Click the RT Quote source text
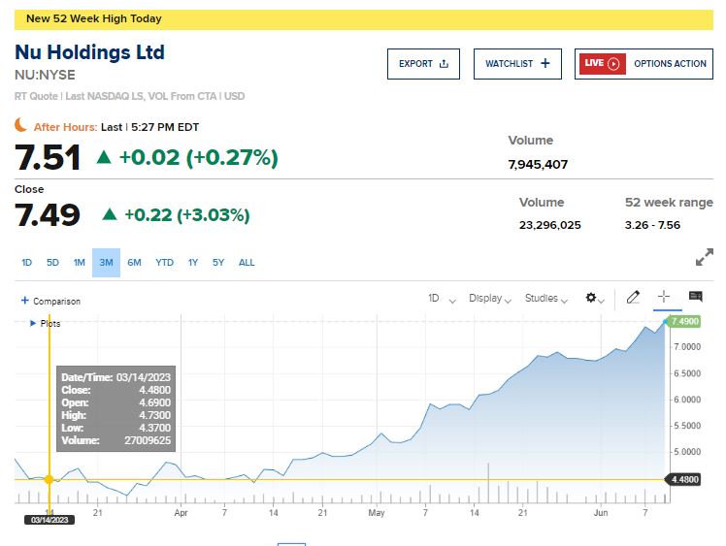 [x=130, y=96]
